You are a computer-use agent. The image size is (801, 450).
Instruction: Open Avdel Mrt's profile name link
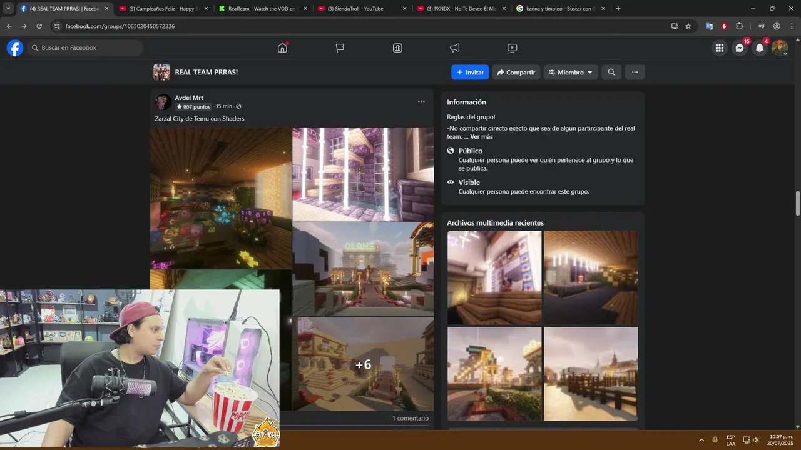pos(189,97)
